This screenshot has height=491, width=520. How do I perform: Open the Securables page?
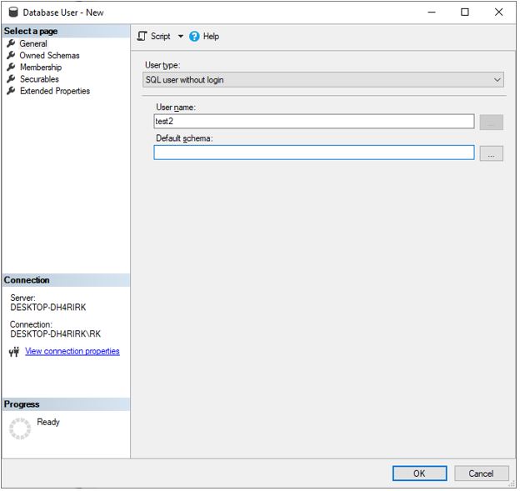pos(39,79)
